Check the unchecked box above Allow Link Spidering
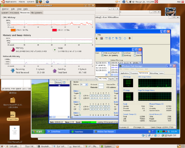 (102, 53)
